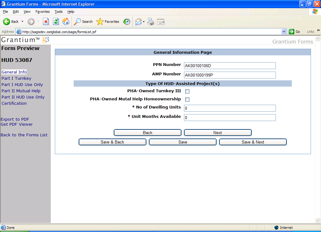The image size is (321, 232).
Task: Click the Windows flag logo throbber
Action: click(315, 12)
